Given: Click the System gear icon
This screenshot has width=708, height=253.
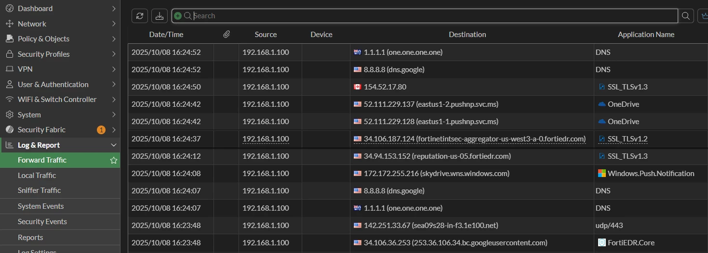Looking at the screenshot, I should tap(9, 114).
